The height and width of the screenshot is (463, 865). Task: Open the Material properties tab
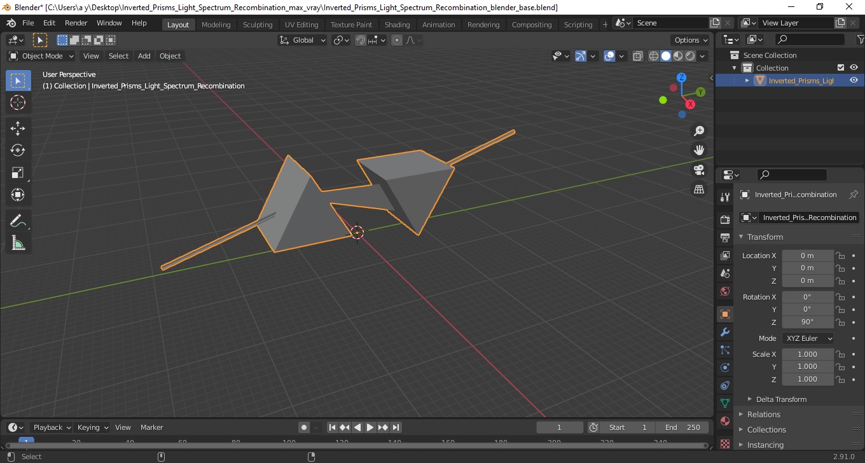[724, 421]
